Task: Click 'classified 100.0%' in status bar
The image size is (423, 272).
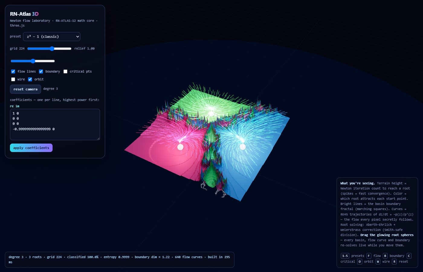Action: tap(82, 257)
